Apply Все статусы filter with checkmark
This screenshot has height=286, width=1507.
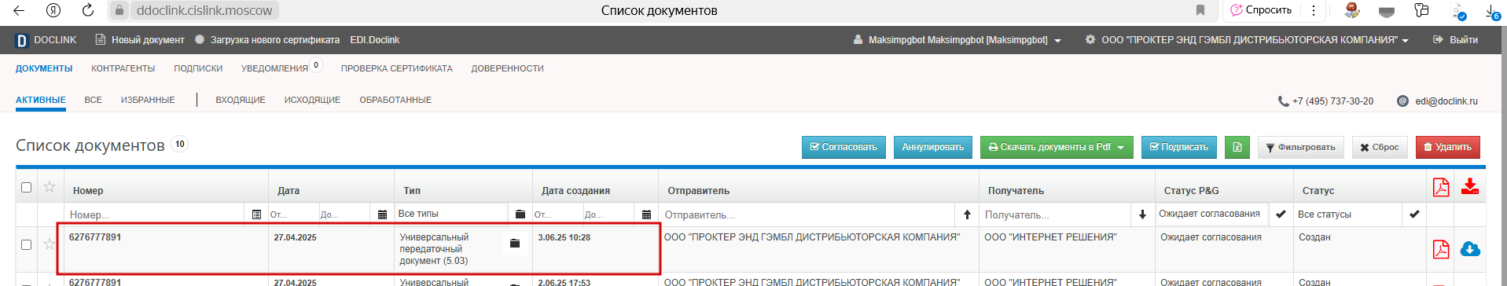(x=1414, y=214)
